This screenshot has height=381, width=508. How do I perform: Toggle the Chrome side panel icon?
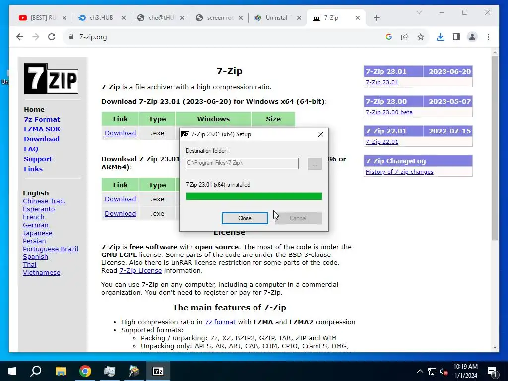coord(456,37)
